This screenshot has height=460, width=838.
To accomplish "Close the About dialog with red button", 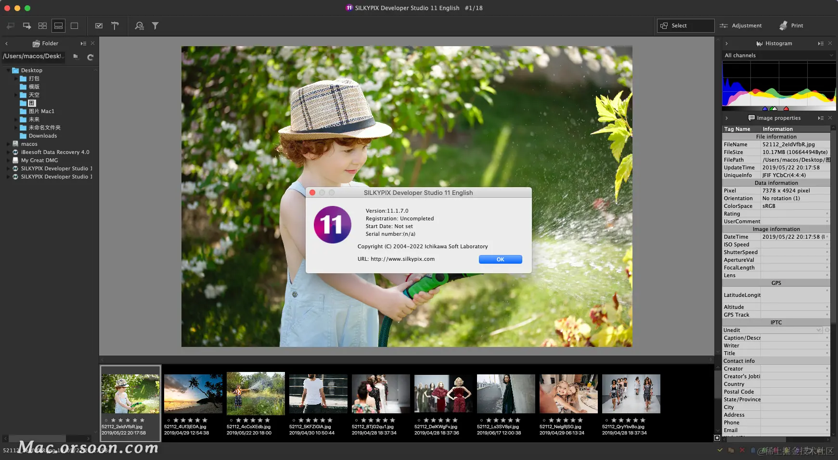I will pyautogui.click(x=312, y=192).
